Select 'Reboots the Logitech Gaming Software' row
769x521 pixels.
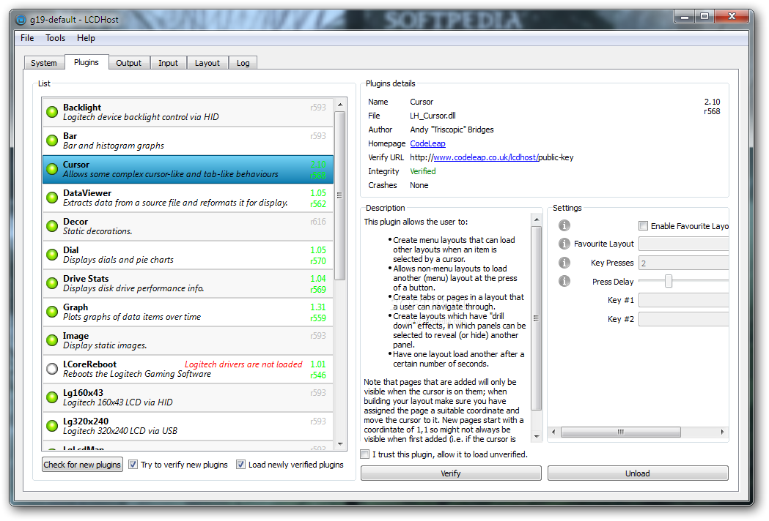click(188, 369)
